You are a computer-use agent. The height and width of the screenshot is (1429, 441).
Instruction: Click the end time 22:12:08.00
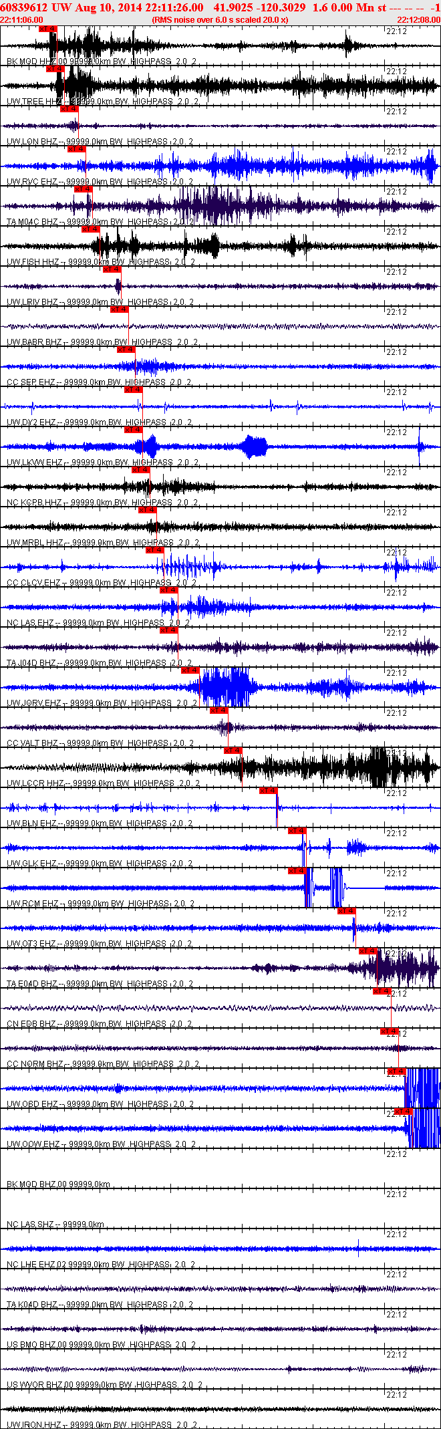419,20
